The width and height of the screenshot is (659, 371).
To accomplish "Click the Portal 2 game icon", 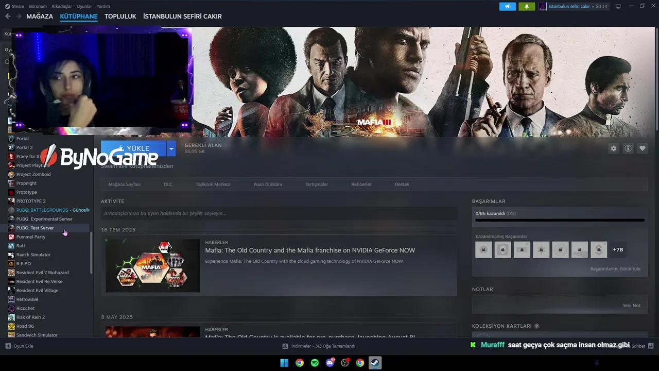I will [x=11, y=147].
